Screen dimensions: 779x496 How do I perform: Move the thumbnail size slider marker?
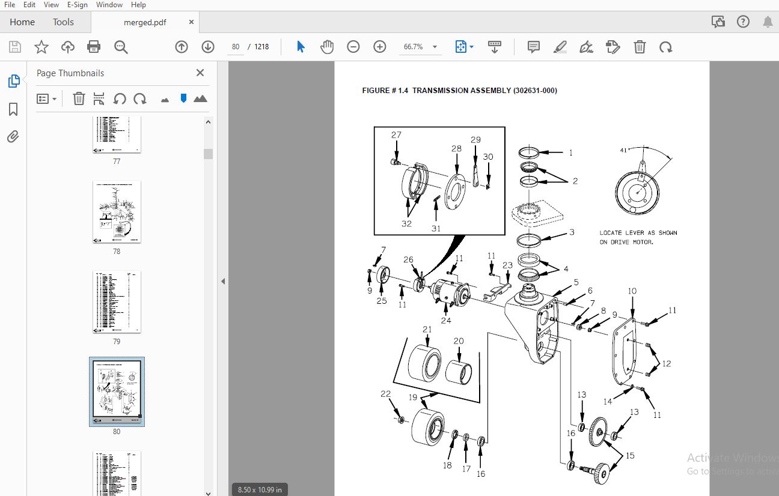click(183, 98)
